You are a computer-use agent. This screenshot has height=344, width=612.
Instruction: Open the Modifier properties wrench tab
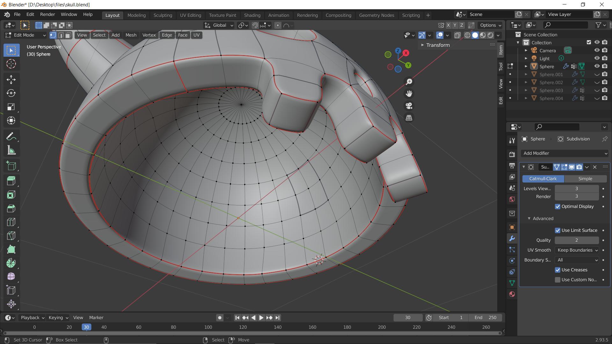point(512,239)
